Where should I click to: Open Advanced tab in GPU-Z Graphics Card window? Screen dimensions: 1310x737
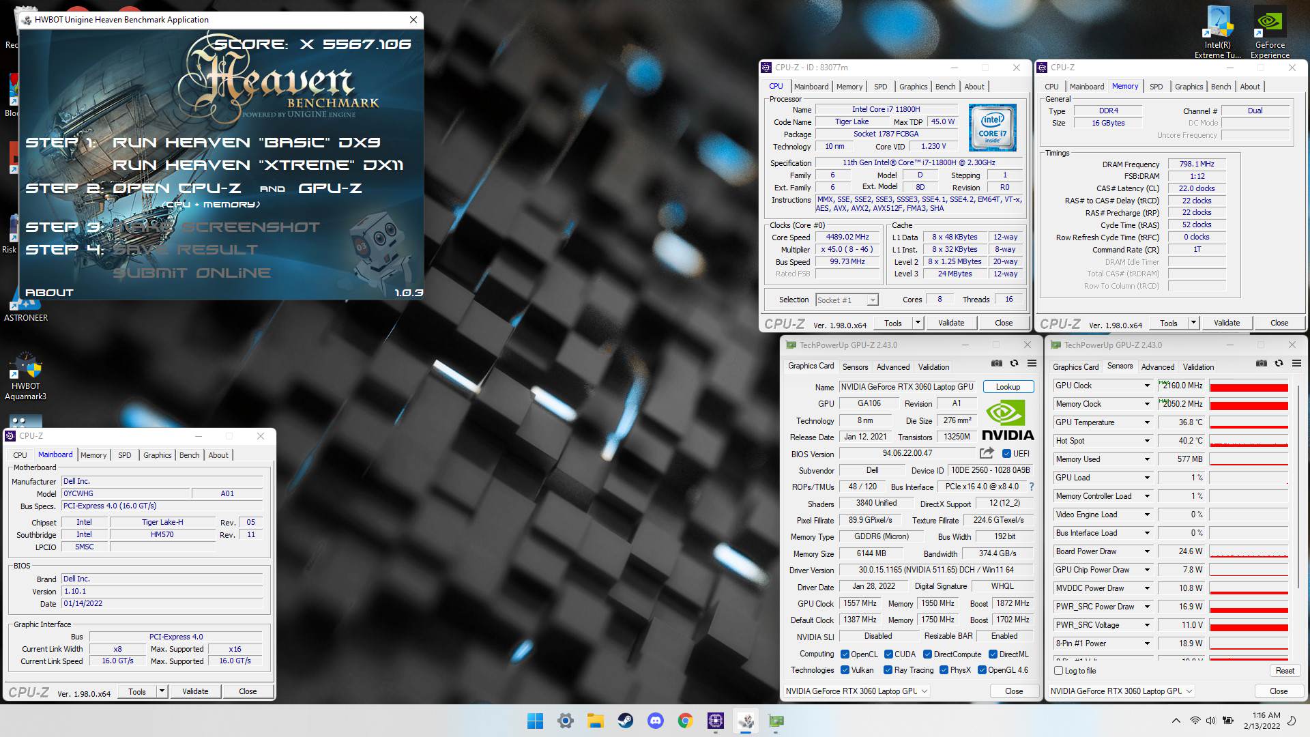click(x=893, y=367)
